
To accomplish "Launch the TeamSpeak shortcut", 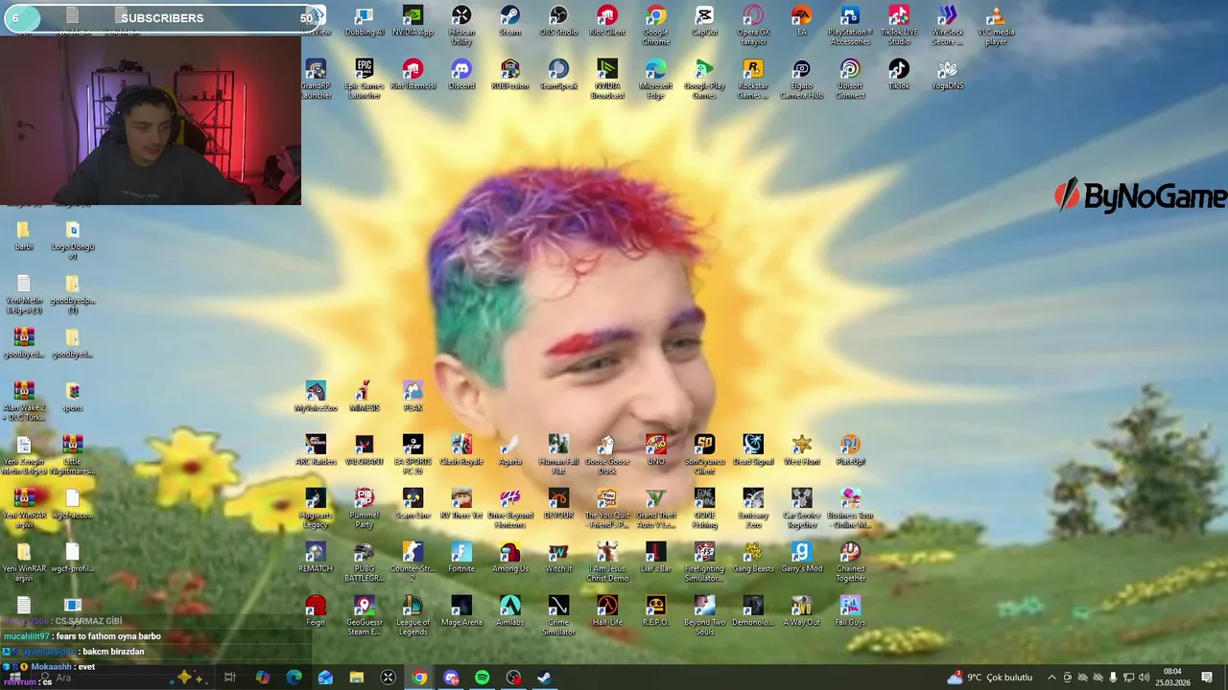I will click(558, 75).
